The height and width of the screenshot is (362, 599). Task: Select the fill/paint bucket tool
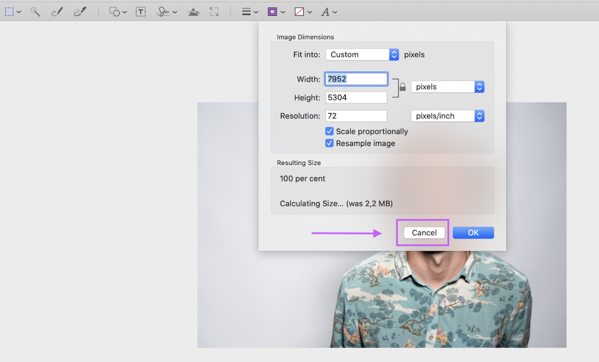click(299, 11)
